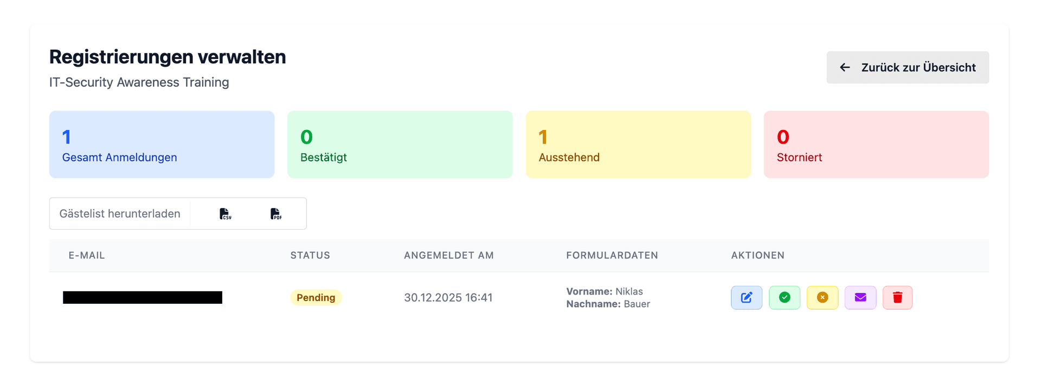Viewport: 1041px width, 385px height.
Task: Send email using purple envelope icon
Action: [860, 298]
